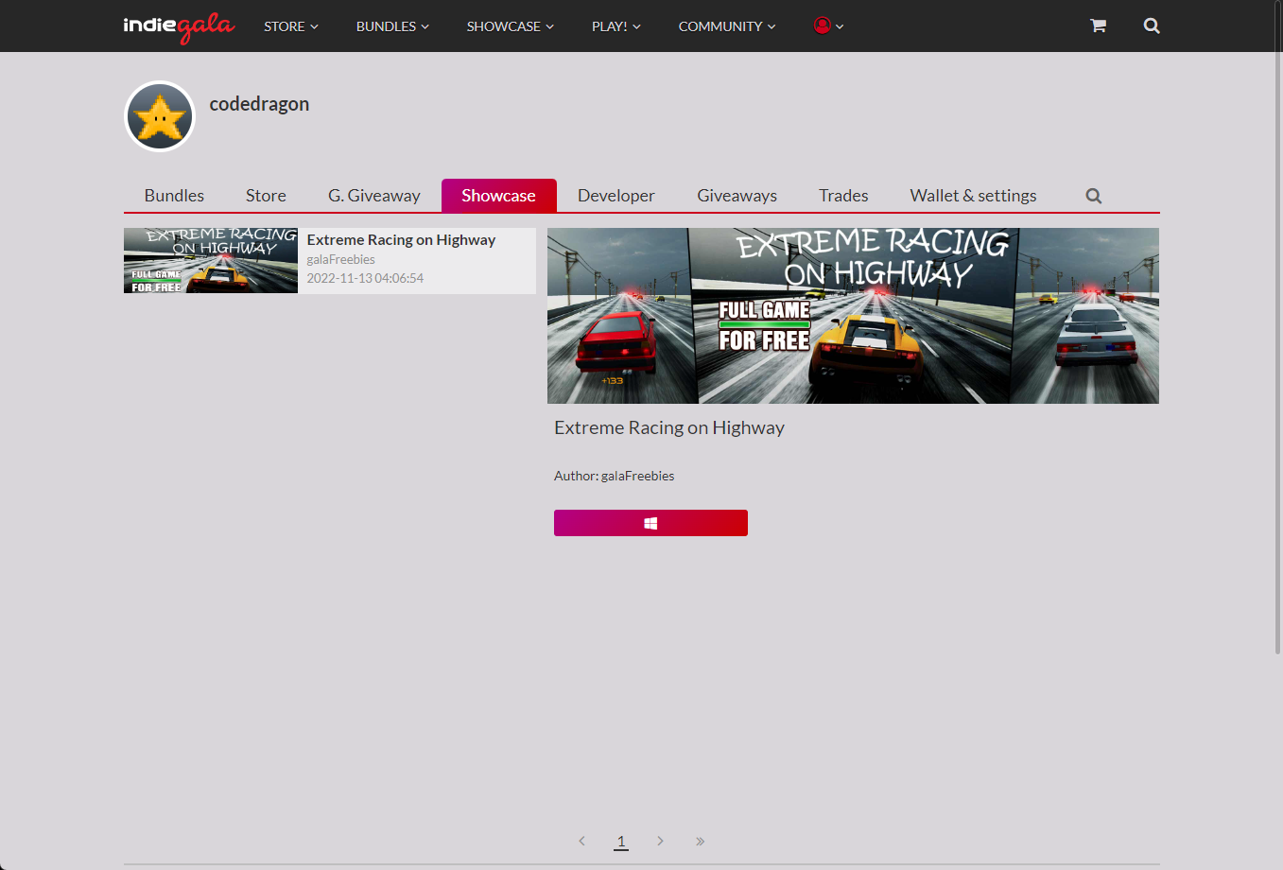The height and width of the screenshot is (870, 1283).
Task: Expand the COMMUNITY dropdown menu
Action: 727,26
